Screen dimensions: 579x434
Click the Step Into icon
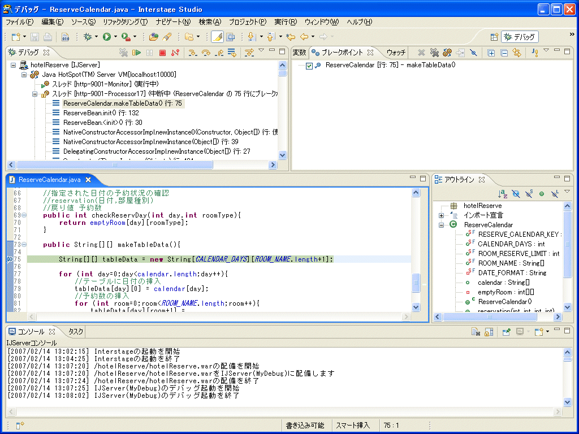(x=193, y=53)
